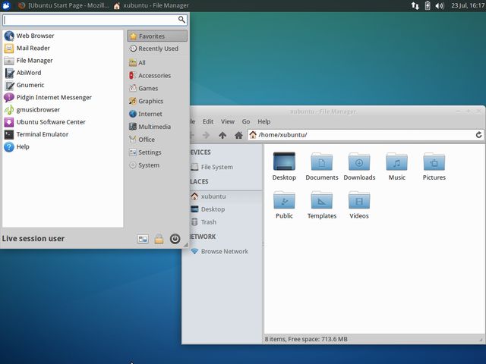Open Trash in the sidebar
486x364 pixels.
pyautogui.click(x=226, y=222)
